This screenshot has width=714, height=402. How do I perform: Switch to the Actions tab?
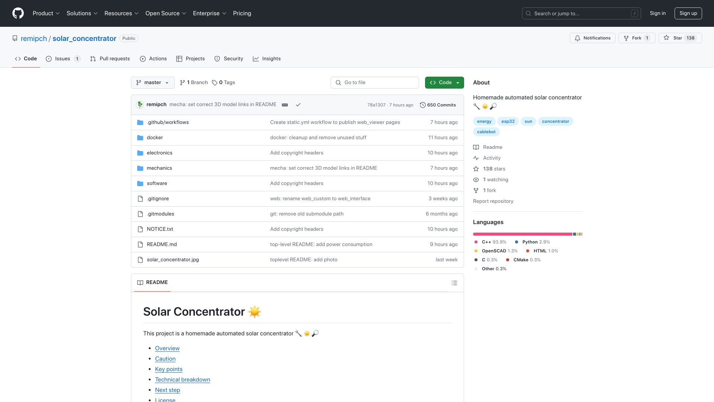click(153, 59)
